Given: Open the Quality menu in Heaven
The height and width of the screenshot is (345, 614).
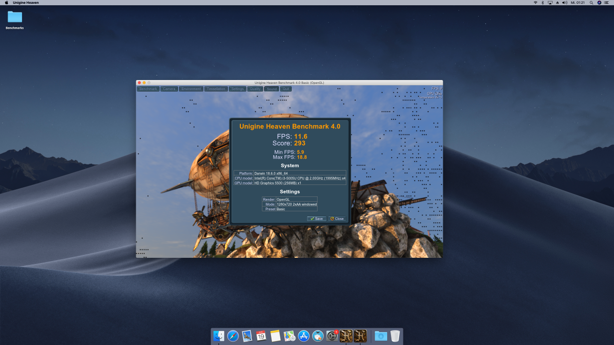Looking at the screenshot, I should [x=255, y=89].
